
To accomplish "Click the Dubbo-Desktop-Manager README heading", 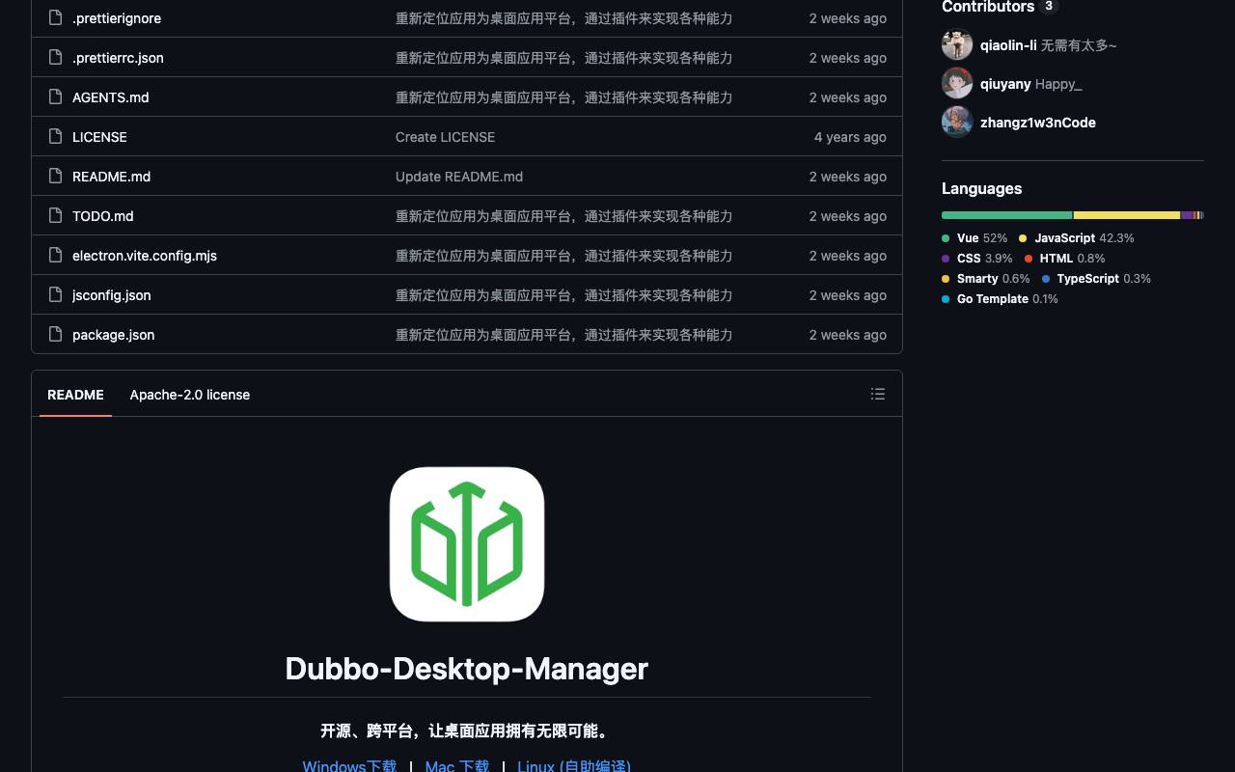I will (467, 668).
